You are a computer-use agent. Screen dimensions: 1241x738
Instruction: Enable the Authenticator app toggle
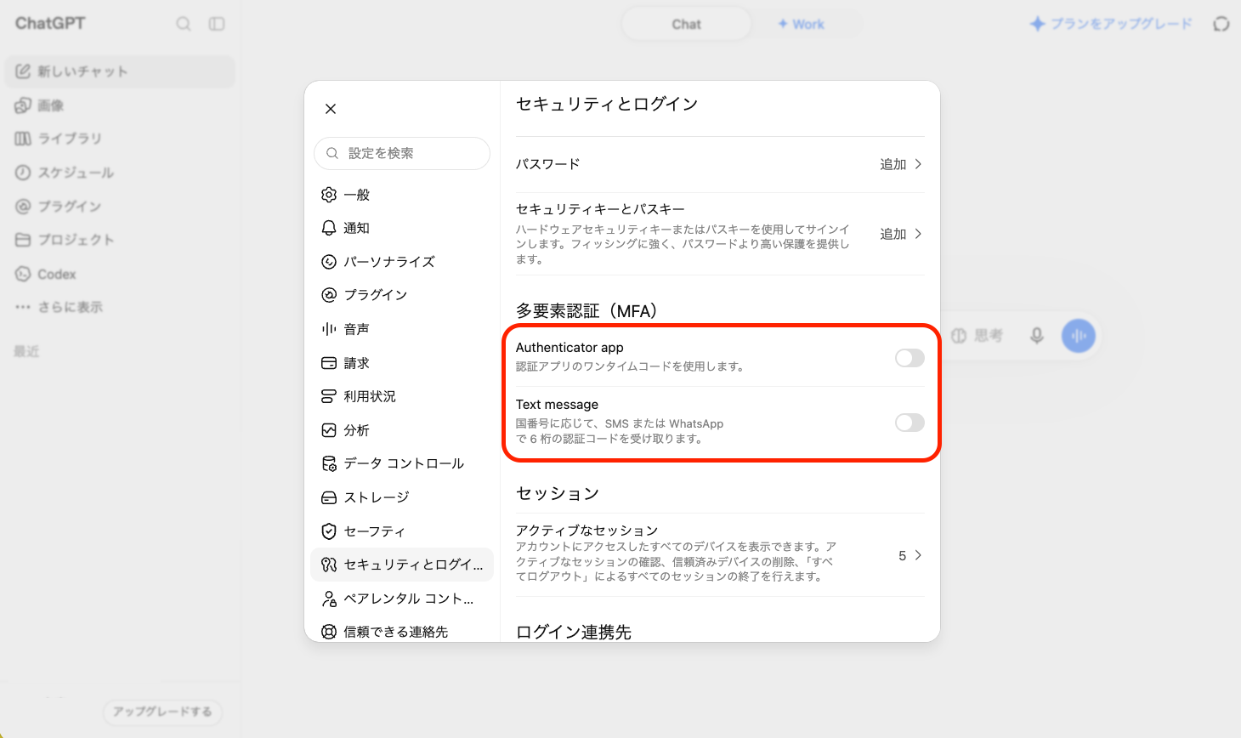[909, 358]
